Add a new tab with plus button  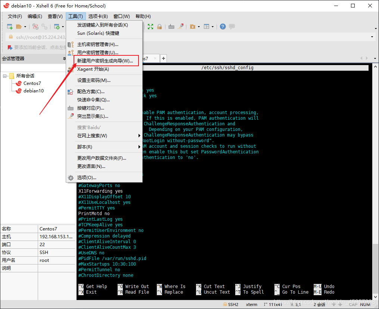pos(164,58)
